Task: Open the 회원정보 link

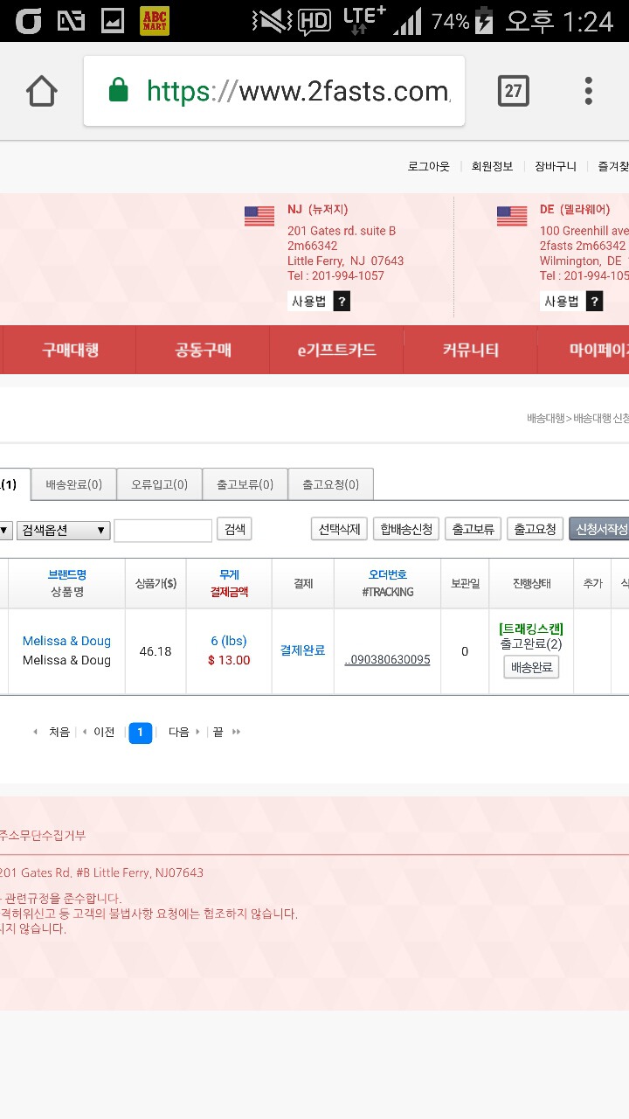Action: coord(492,166)
